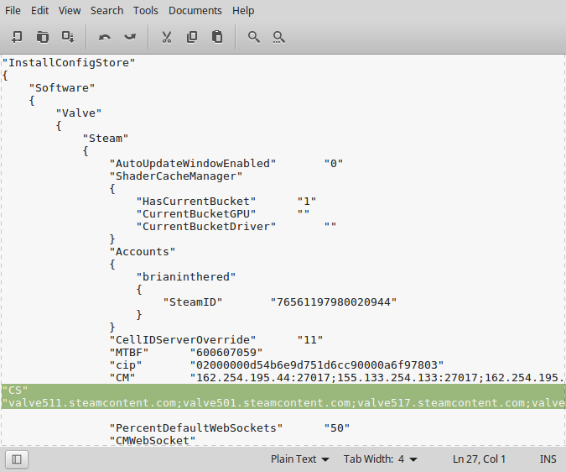This screenshot has height=472, width=566.
Task: Save the document using the toolbar icon
Action: pyautogui.click(x=68, y=37)
